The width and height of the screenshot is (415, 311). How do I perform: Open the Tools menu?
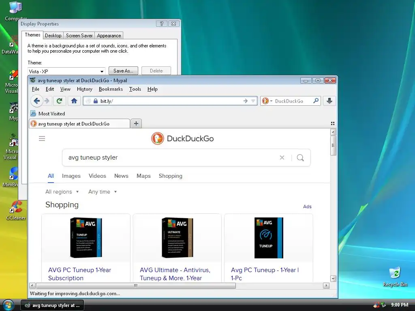[x=135, y=89]
